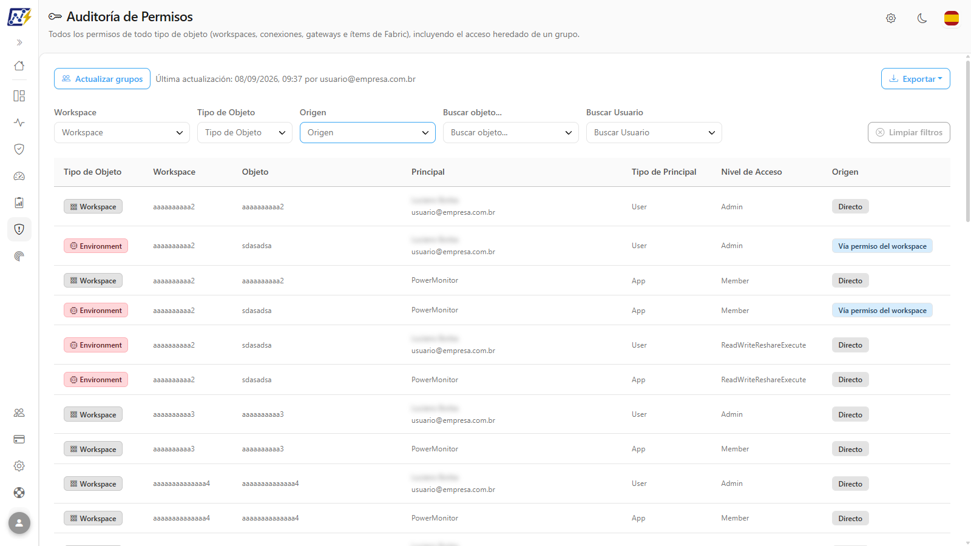Screen dimensions: 971x546
Task: Open the support lifebuoy sidebar icon
Action: click(x=19, y=493)
